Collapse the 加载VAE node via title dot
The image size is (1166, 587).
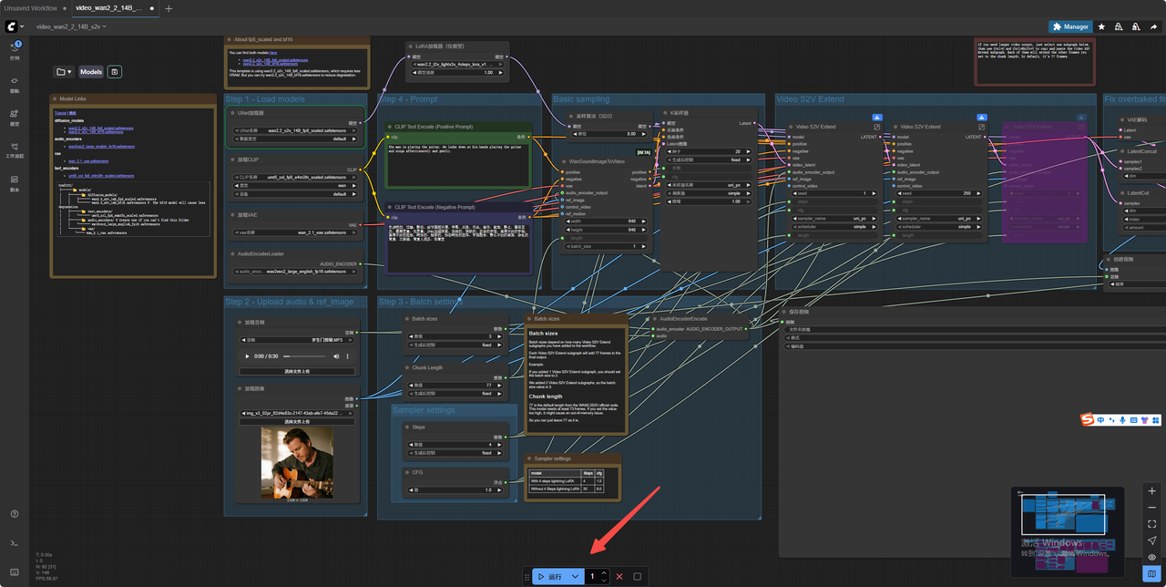[x=232, y=215]
